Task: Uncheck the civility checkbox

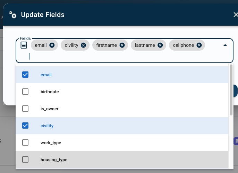Action: pyautogui.click(x=25, y=126)
